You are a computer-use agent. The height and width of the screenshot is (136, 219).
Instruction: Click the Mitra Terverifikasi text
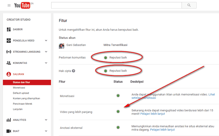(116, 45)
